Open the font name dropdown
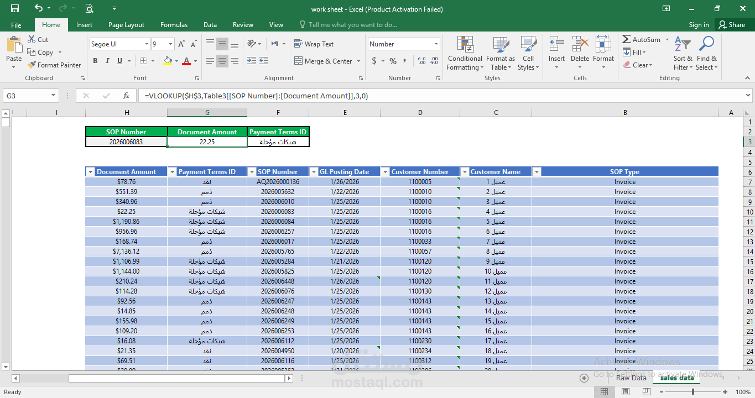The width and height of the screenshot is (755, 398). (147, 44)
